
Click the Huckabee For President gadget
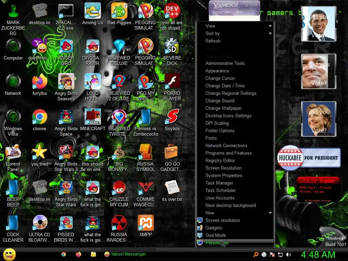(x=309, y=158)
